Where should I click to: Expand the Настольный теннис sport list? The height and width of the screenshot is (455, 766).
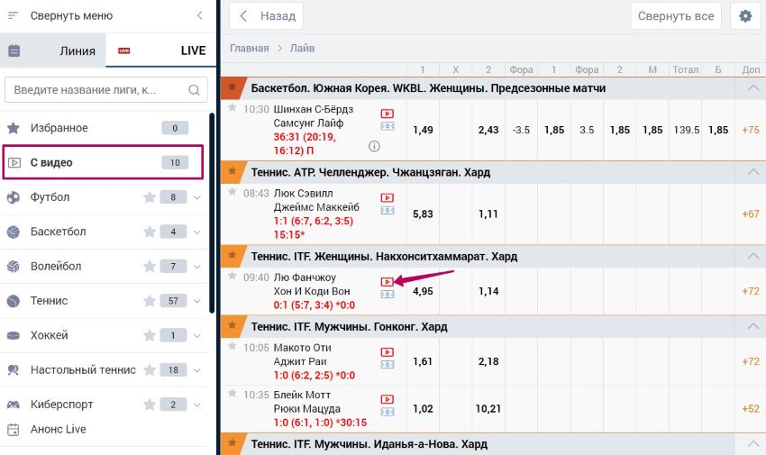[196, 370]
